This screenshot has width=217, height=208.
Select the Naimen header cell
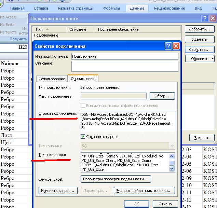click(14, 64)
